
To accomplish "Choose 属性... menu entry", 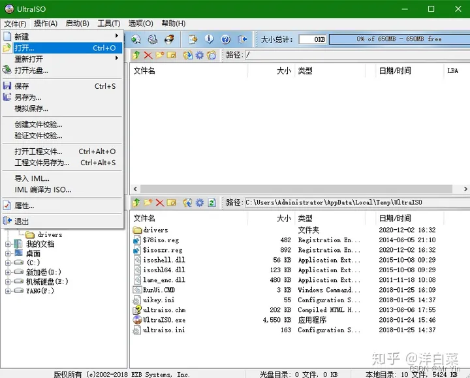I will pos(62,206).
